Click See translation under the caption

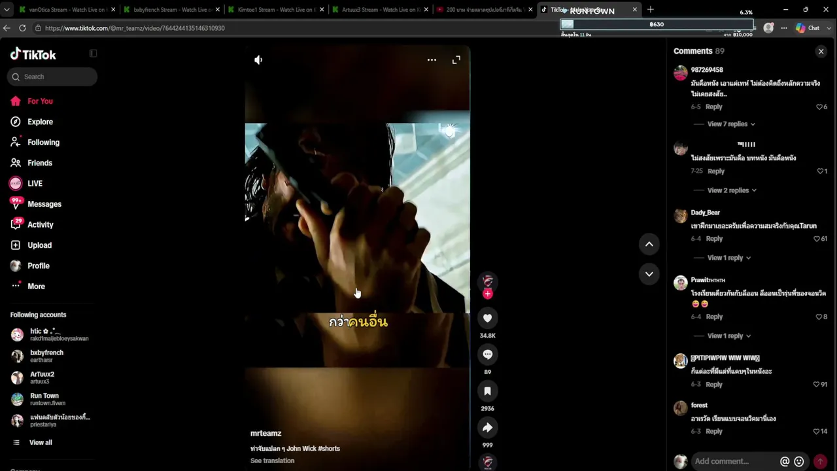pos(272,461)
